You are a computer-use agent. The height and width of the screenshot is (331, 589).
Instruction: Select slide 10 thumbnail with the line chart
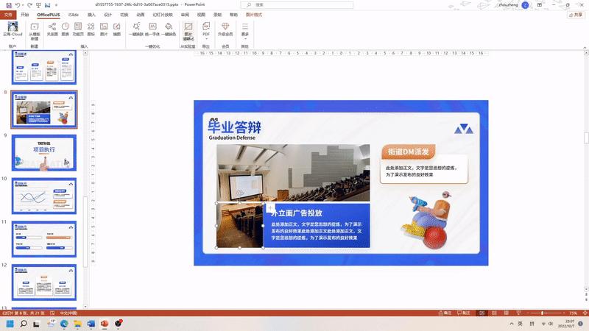(x=44, y=196)
